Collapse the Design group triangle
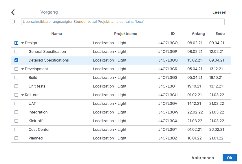Image resolution: width=242 pixels, height=164 pixels. pyautogui.click(x=23, y=43)
